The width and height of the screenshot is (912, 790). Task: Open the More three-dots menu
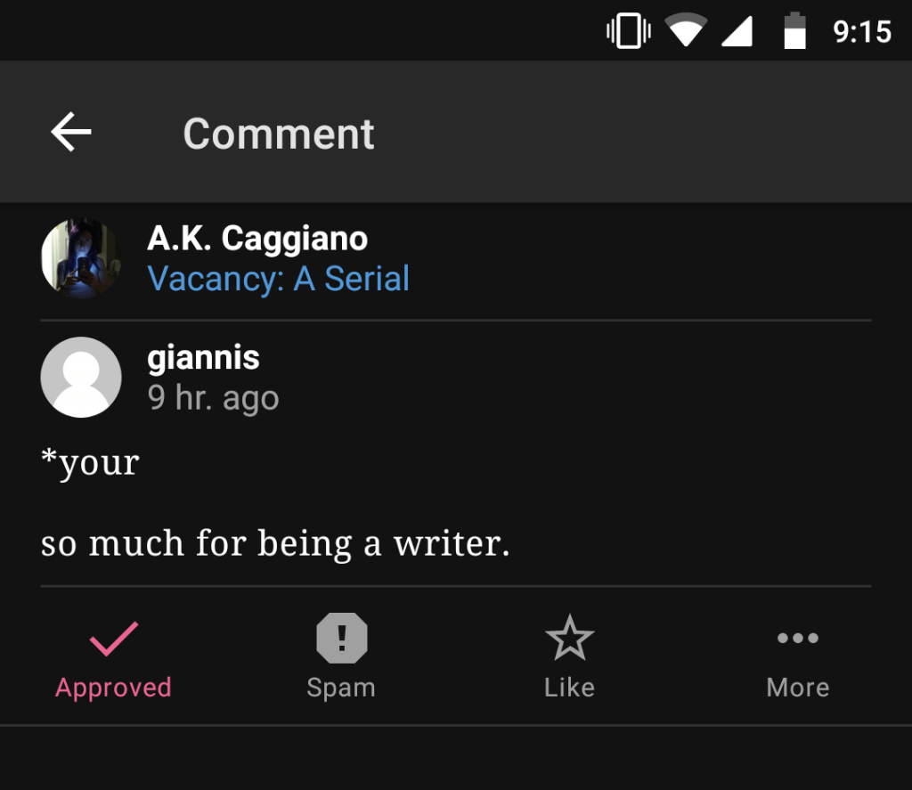[797, 639]
